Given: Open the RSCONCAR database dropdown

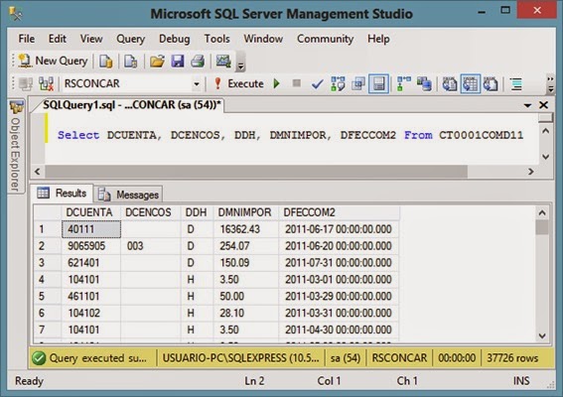Looking at the screenshot, I should [197, 84].
